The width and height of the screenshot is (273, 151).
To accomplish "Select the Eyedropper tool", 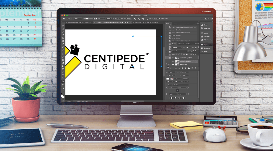I will [63, 44].
